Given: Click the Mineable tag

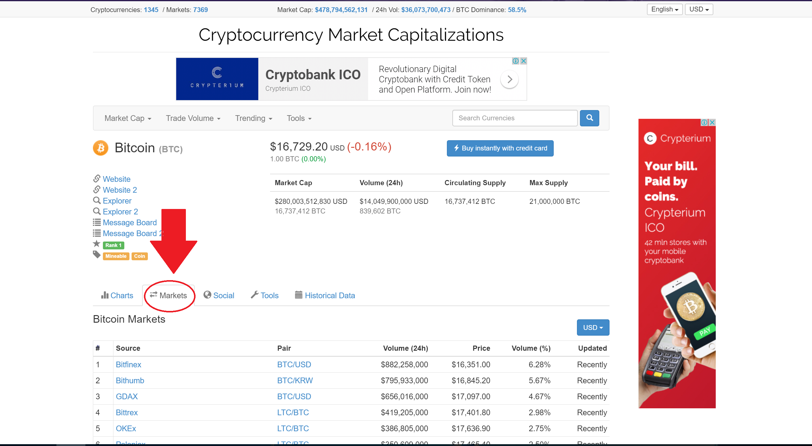Looking at the screenshot, I should [116, 256].
